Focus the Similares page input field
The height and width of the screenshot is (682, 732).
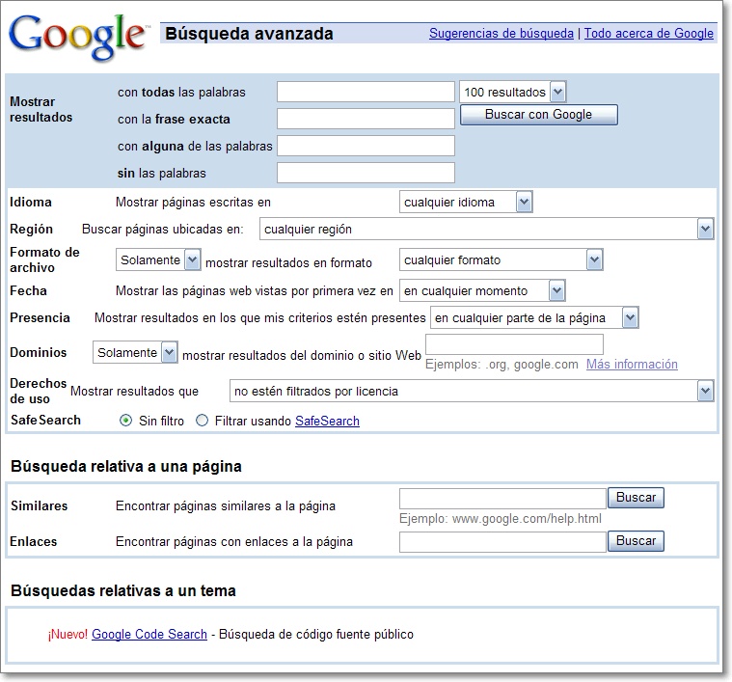(502, 499)
